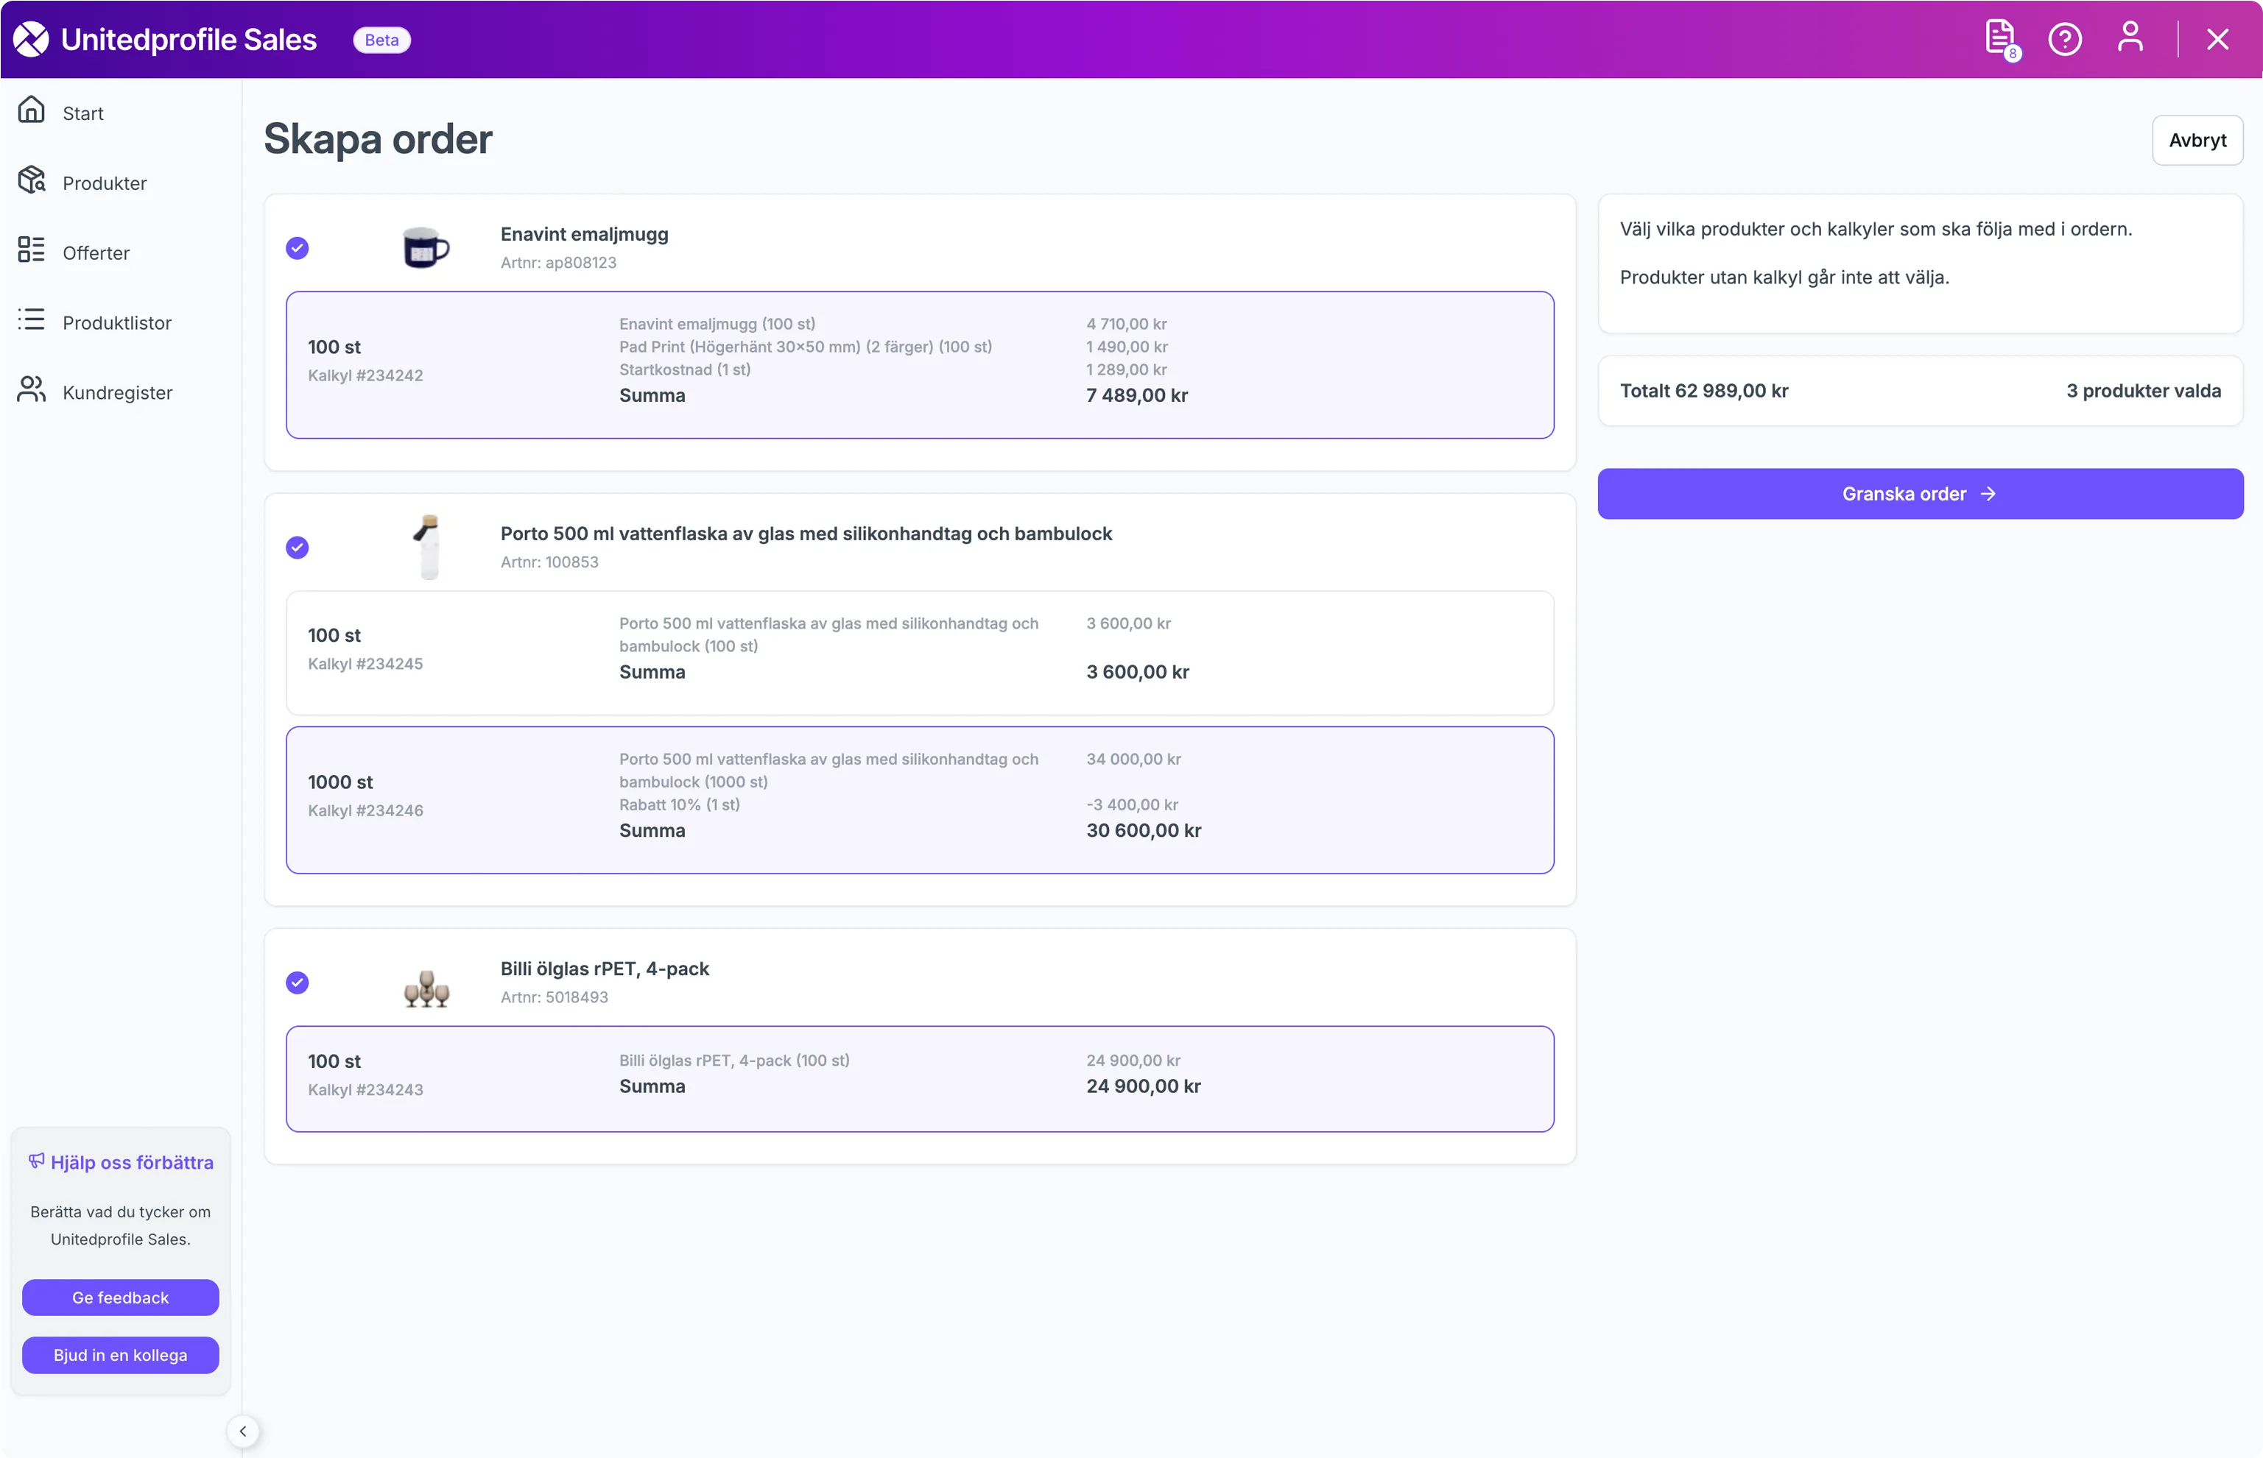This screenshot has width=2263, height=1458.
Task: Open Offerter via the sidebar icon
Action: [31, 250]
